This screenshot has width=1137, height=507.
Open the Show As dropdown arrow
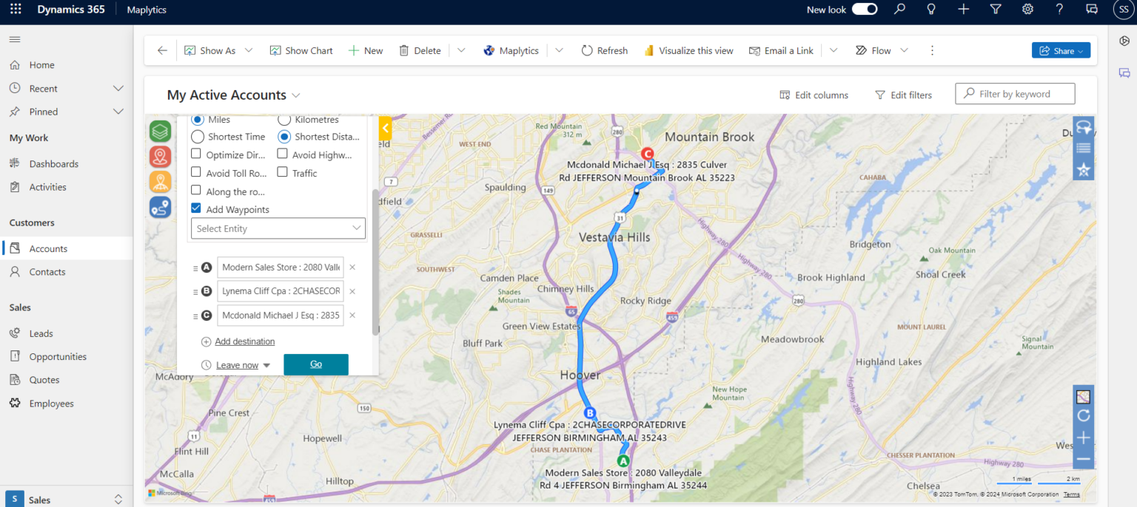249,50
